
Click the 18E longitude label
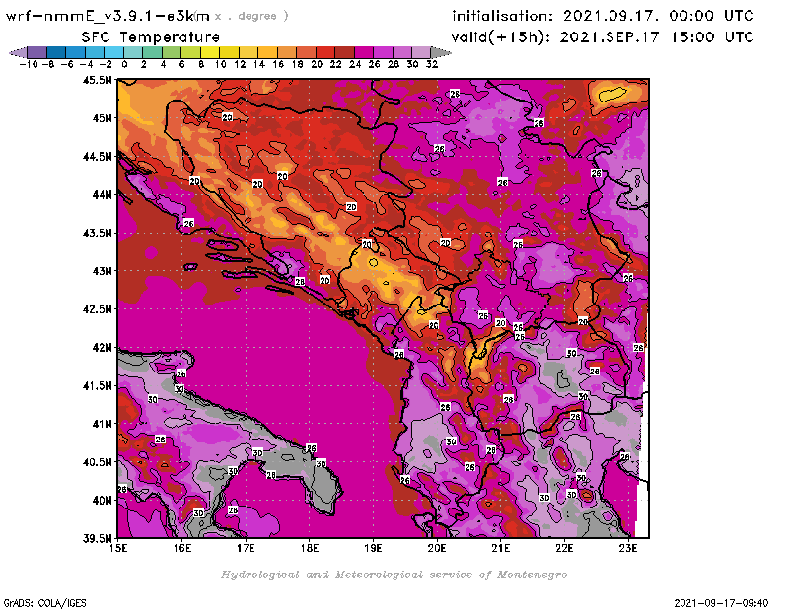tap(310, 548)
